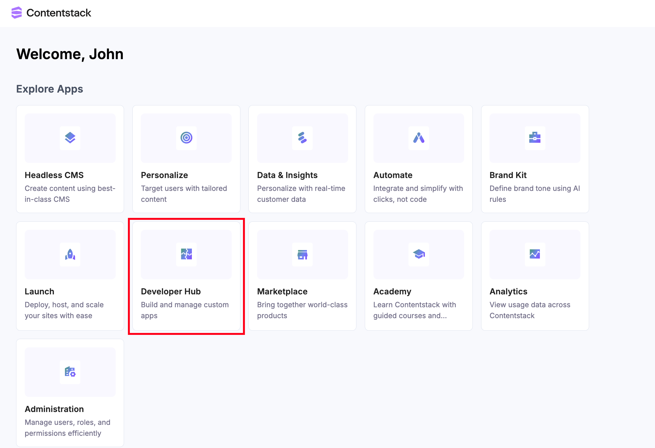
Task: Select the Developer Hub puzzle icon
Action: point(186,254)
